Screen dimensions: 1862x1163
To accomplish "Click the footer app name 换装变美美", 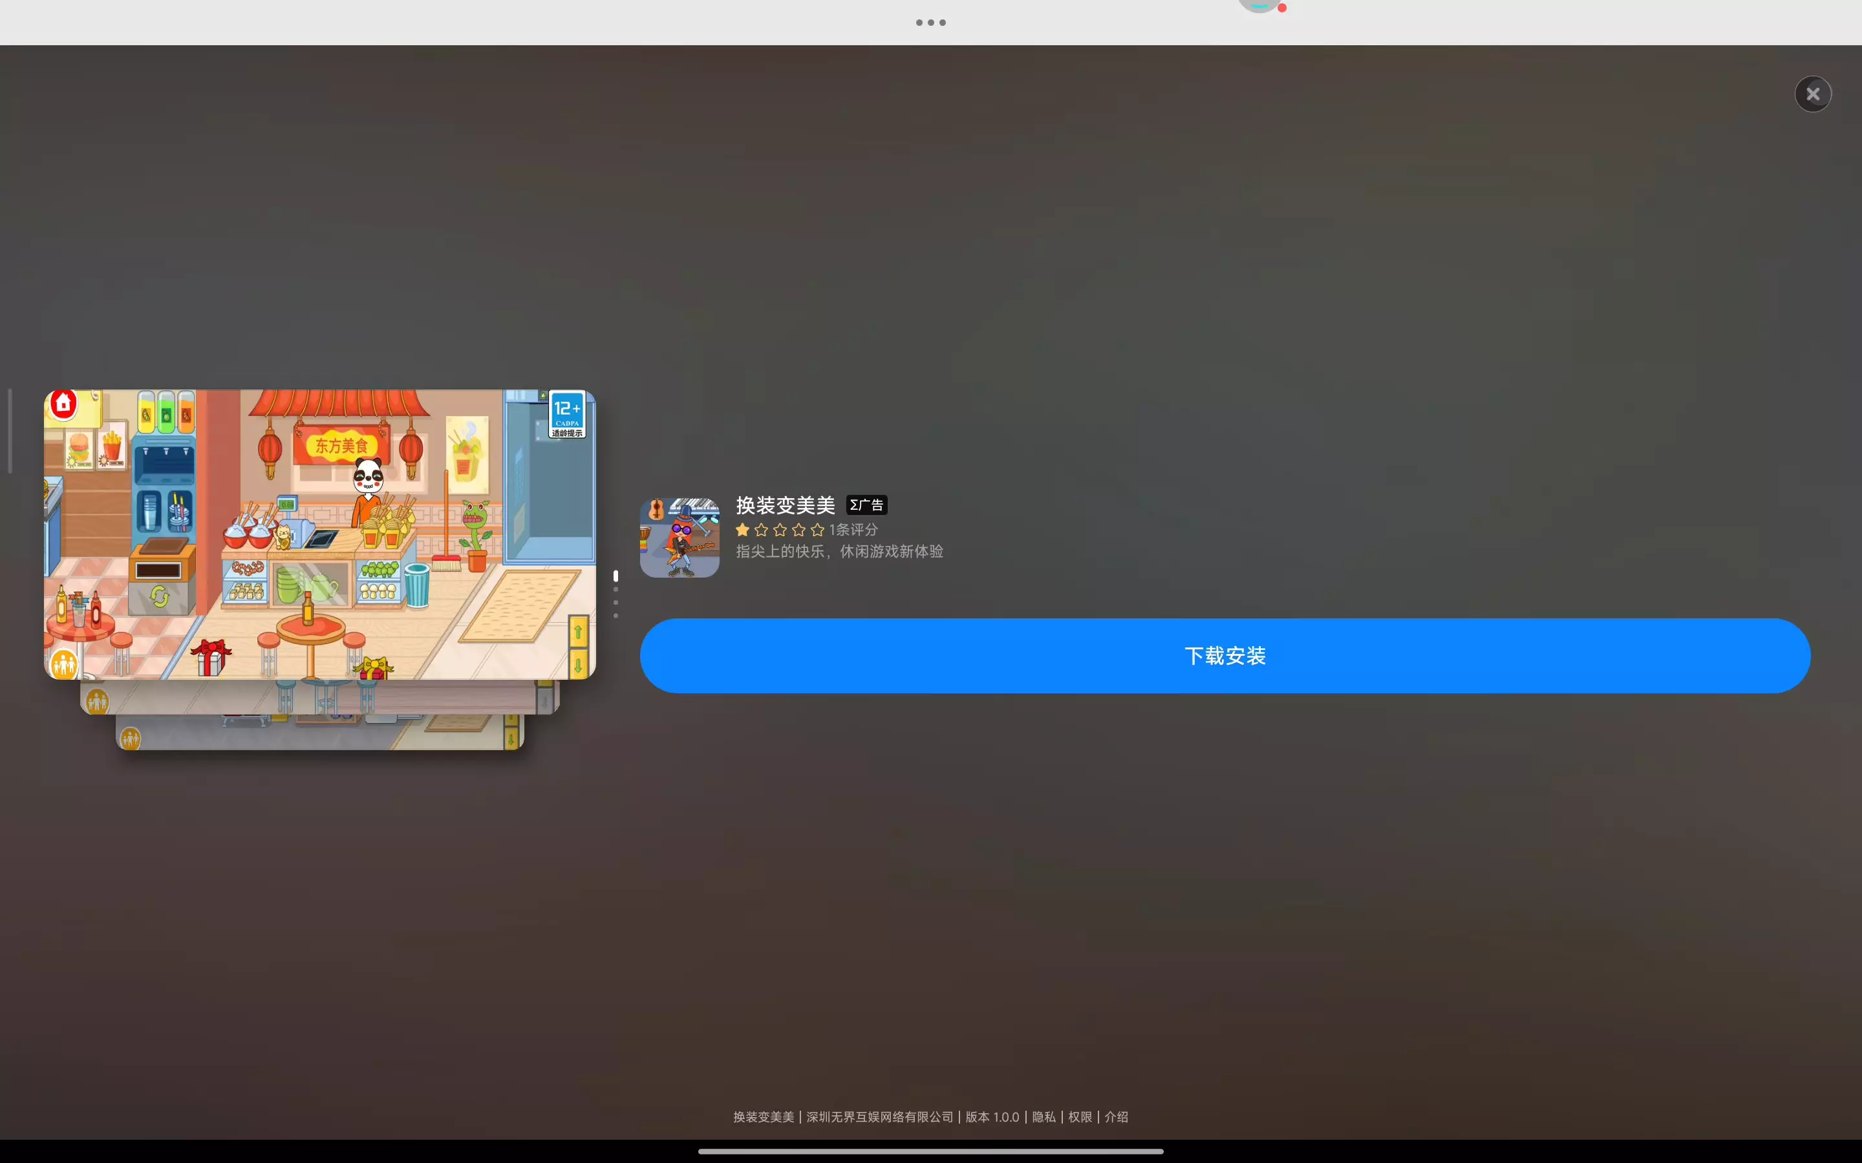I will [x=764, y=1117].
